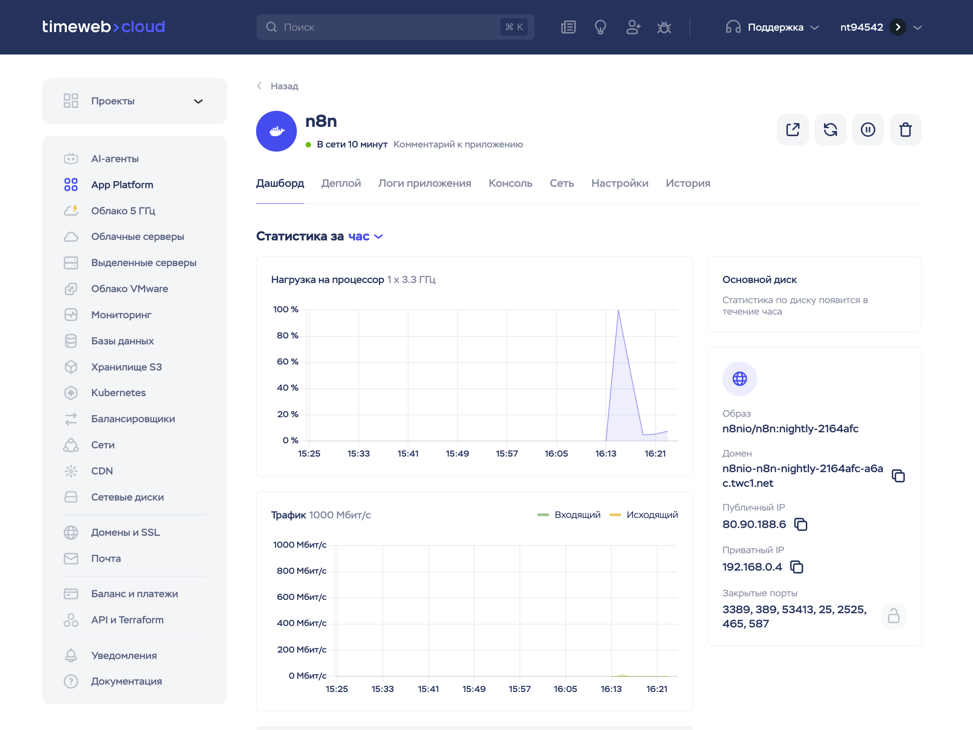Click the AI-агенты robot icon

[x=71, y=159]
